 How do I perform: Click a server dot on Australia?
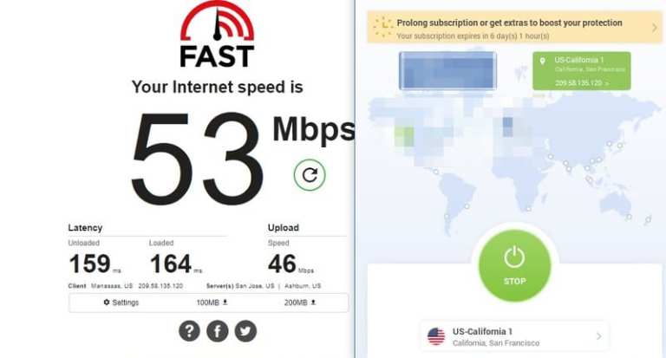click(x=629, y=217)
